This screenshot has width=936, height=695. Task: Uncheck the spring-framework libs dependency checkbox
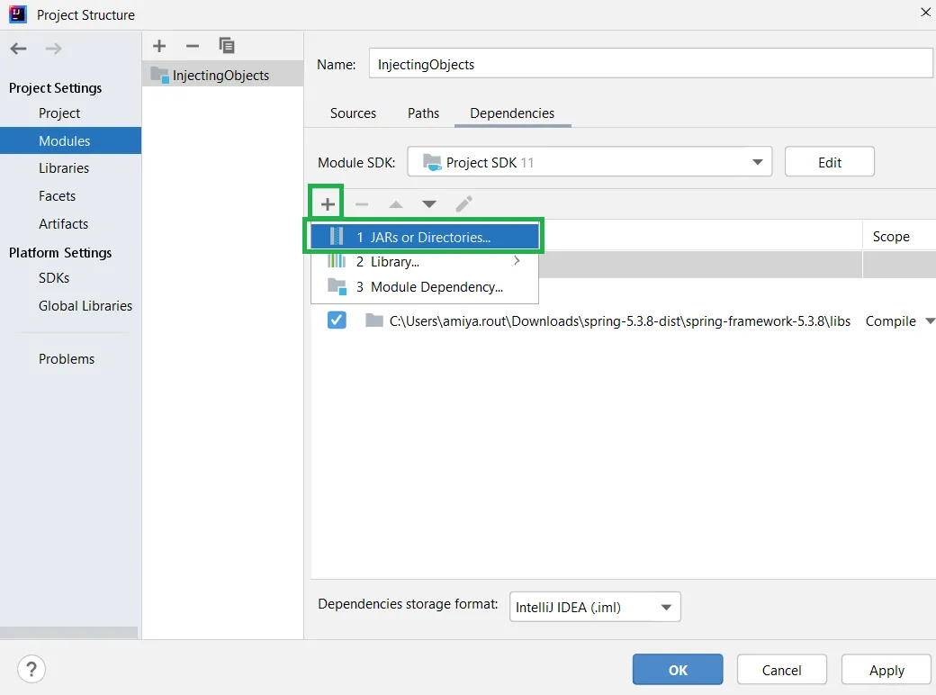tap(337, 320)
